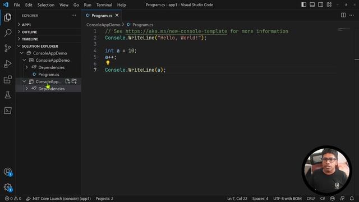359x202 pixels.
Task: Open Explorer more actions ellipsis
Action: coord(73,15)
